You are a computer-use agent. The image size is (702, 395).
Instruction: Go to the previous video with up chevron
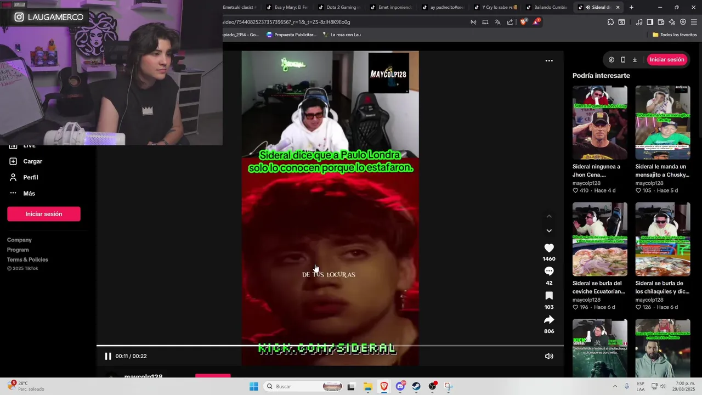(x=549, y=216)
